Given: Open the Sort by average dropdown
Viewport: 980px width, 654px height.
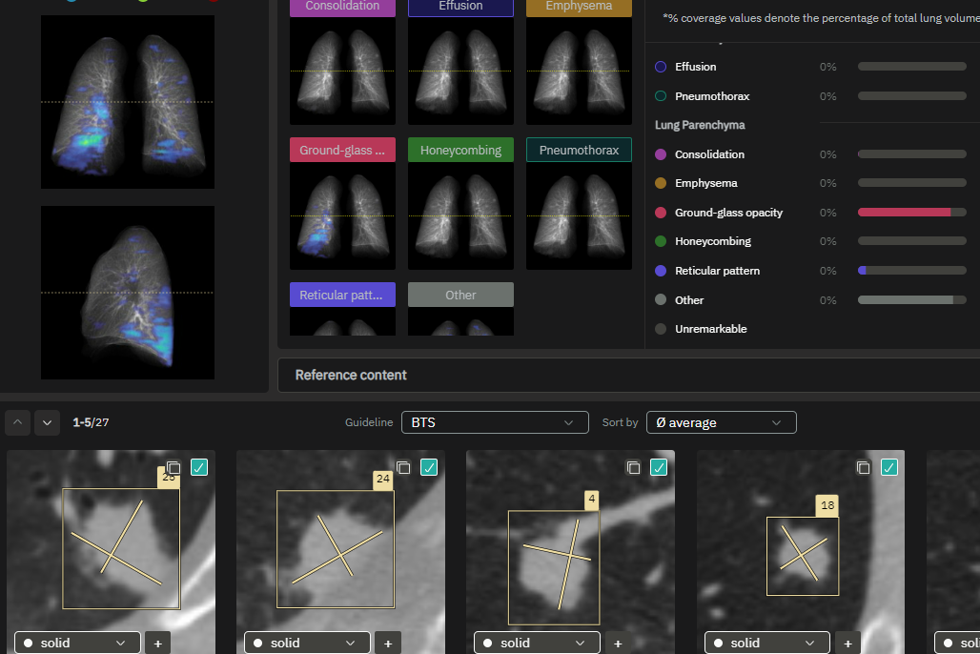Looking at the screenshot, I should coord(721,422).
